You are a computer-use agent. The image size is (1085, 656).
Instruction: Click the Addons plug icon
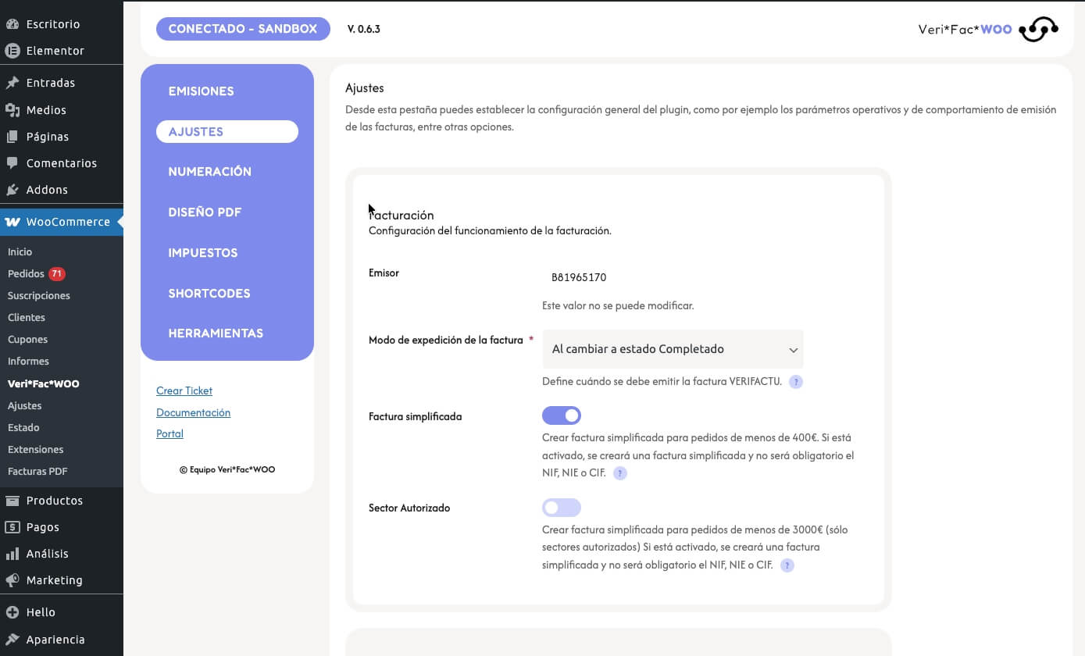[x=12, y=190]
